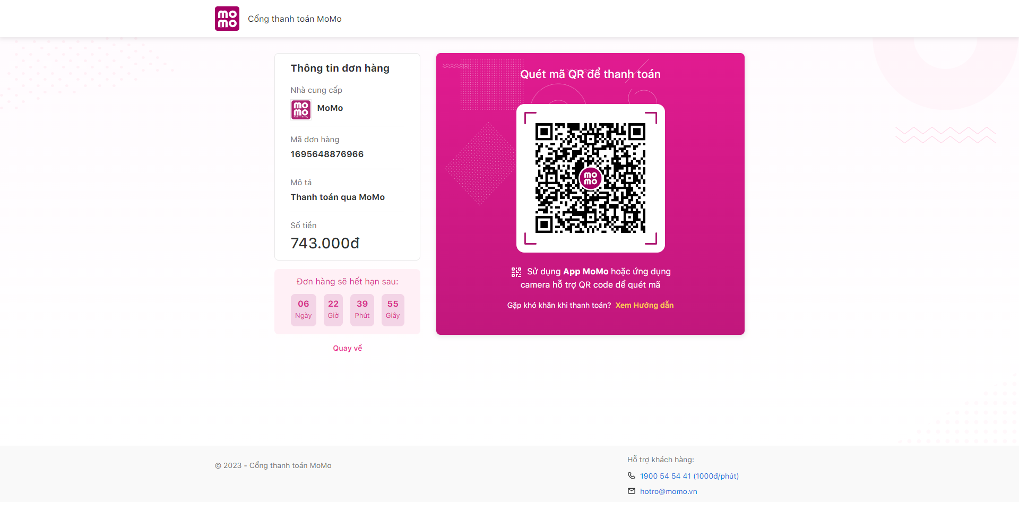Click the 'Cổng thanh toán MoMo' header title

[x=295, y=19]
